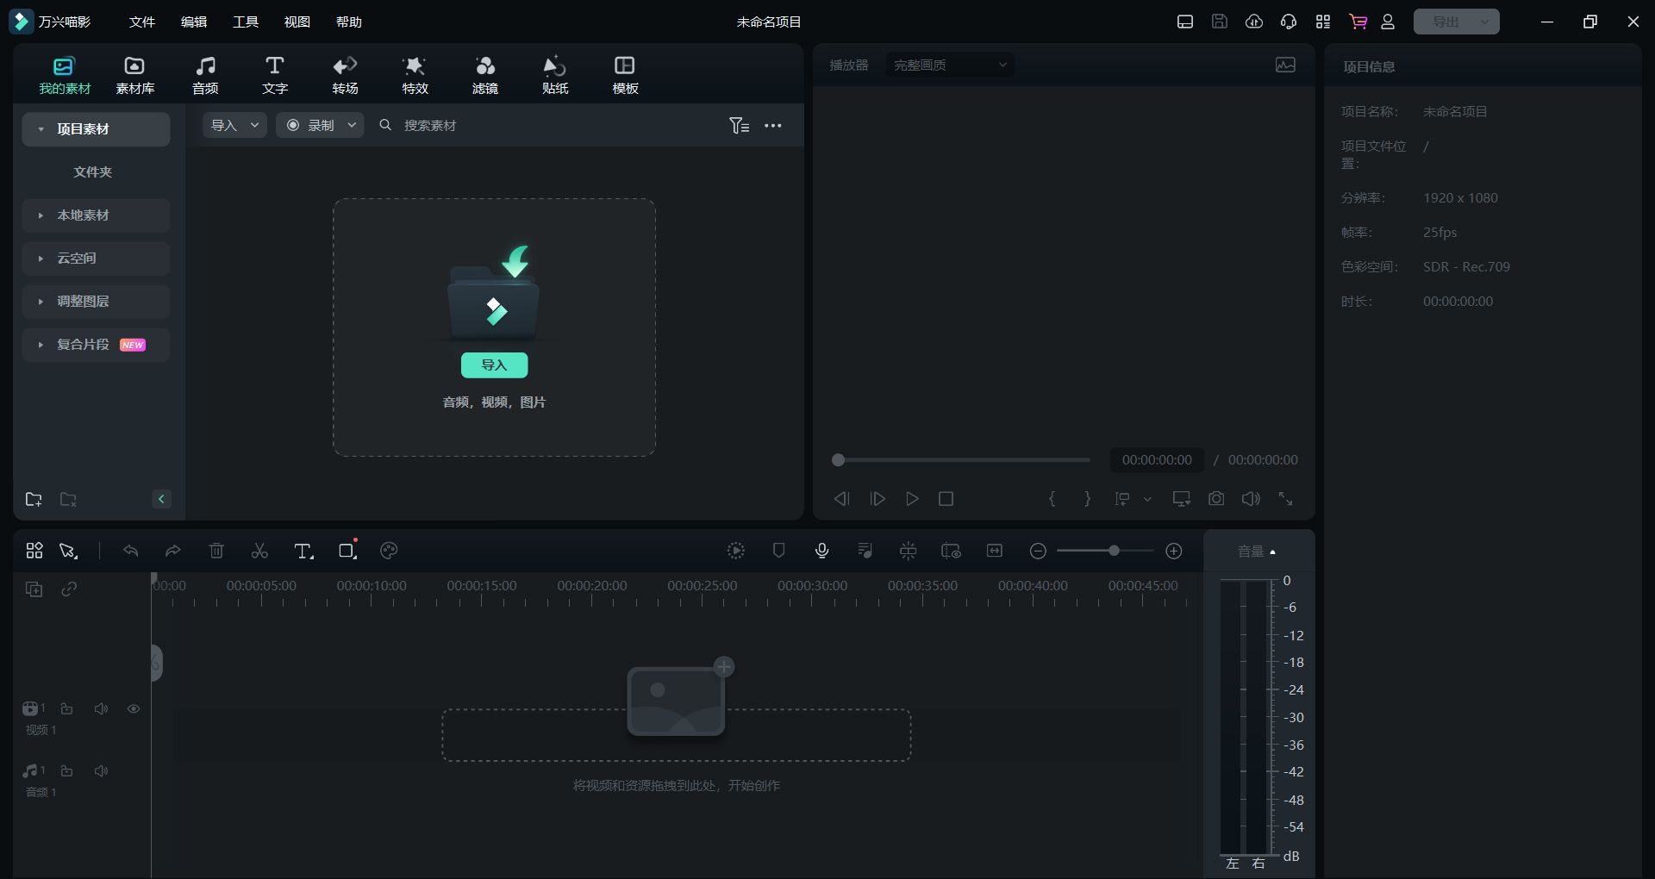The height and width of the screenshot is (879, 1655).
Task: Mute the 音频 1 track
Action: (x=101, y=771)
